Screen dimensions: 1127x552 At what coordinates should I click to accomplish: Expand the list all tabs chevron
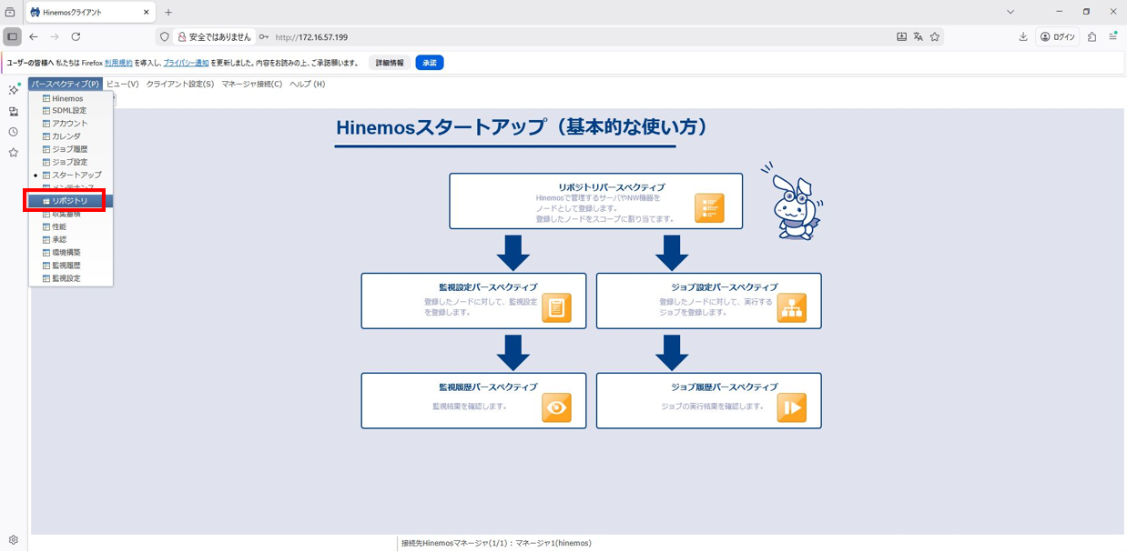point(1010,12)
